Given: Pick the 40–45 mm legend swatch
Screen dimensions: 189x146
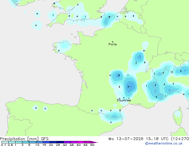Looking at the screenshot, I should (x=81, y=142).
